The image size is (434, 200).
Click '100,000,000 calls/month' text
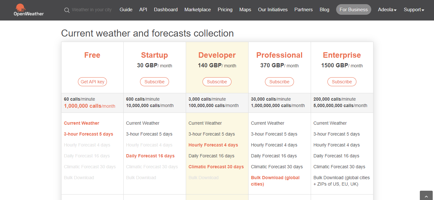pyautogui.click(x=214, y=105)
